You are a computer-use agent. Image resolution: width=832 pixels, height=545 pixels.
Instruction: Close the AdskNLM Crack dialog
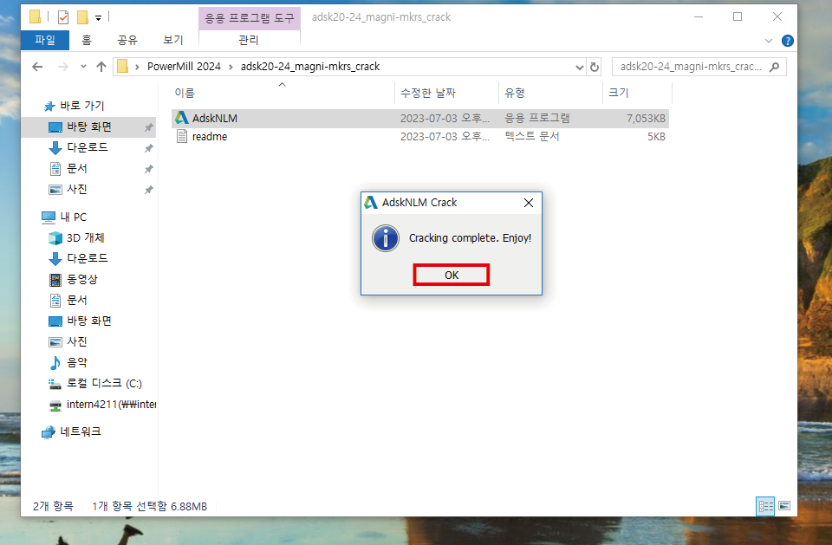click(x=529, y=203)
